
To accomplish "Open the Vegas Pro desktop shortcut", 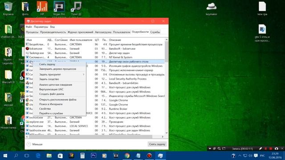I will [59, 8].
